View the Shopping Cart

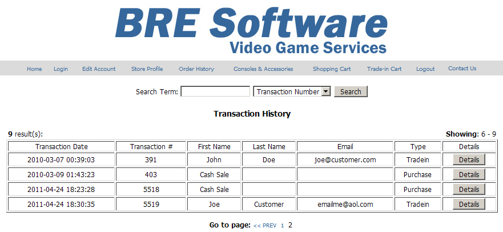pyautogui.click(x=332, y=69)
